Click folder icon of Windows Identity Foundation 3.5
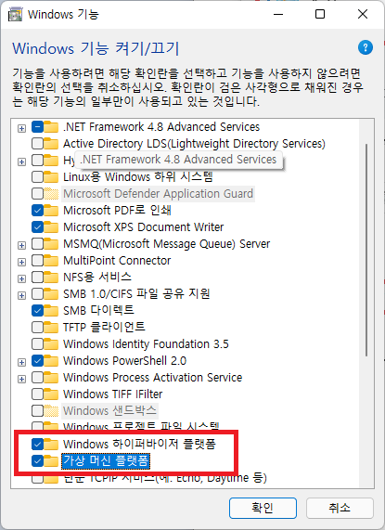385x530 pixels. click(51, 344)
